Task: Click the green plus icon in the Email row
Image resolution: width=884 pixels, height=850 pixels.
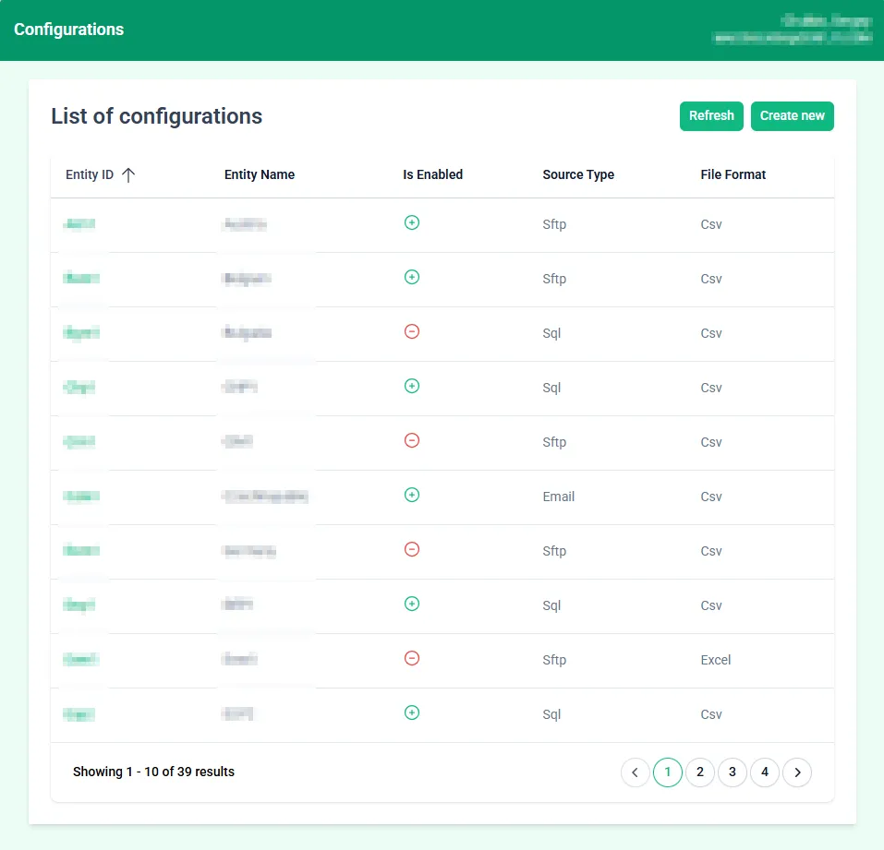Action: point(412,495)
